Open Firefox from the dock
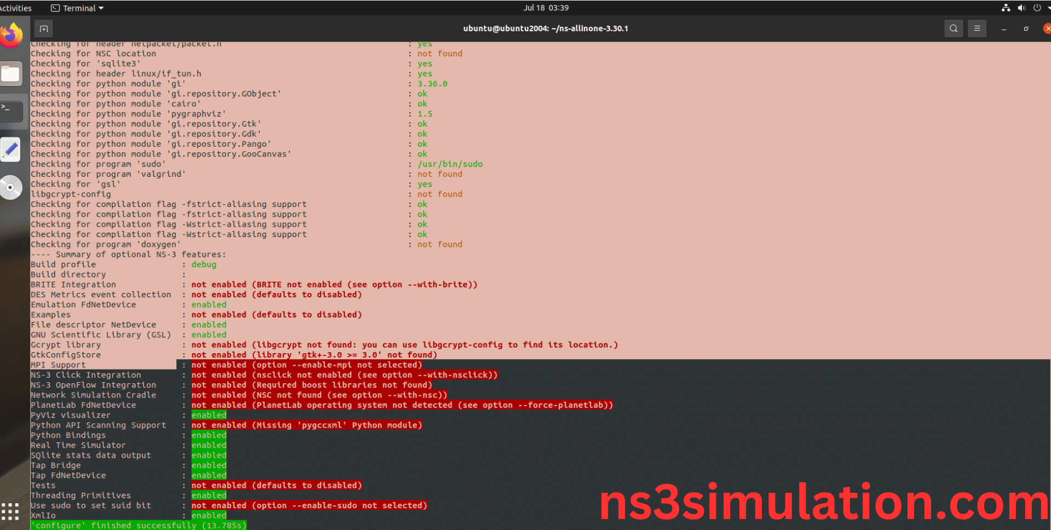The image size is (1051, 530). point(11,36)
